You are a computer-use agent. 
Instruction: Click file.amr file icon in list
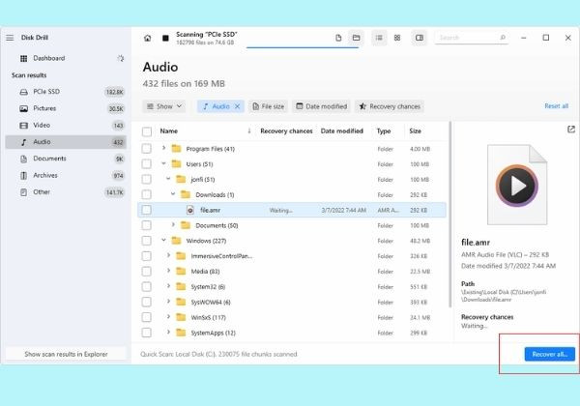190,210
